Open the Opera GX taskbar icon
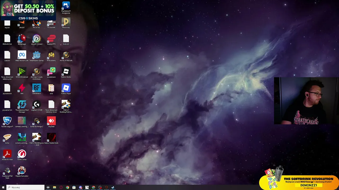This screenshot has width=339, height=190. point(61,187)
